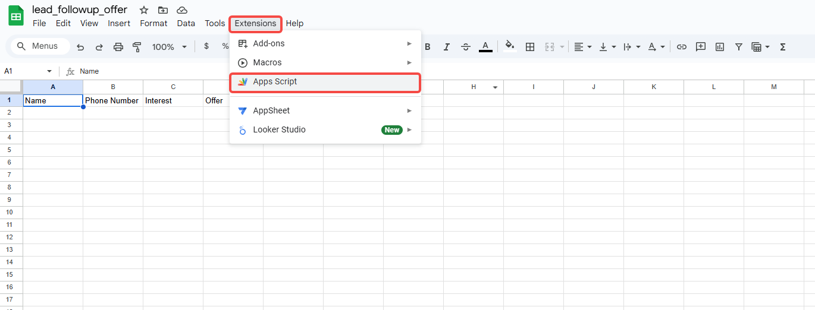Open the text color picker
Image resolution: width=815 pixels, height=310 pixels.
(485, 46)
